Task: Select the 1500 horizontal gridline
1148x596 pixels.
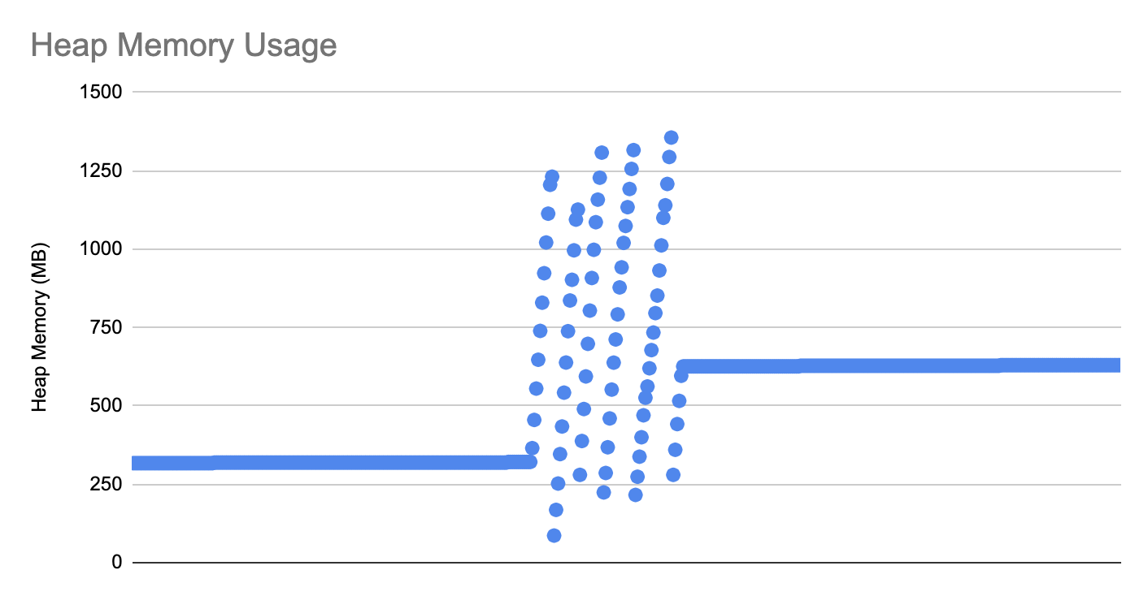Action: 626,93
